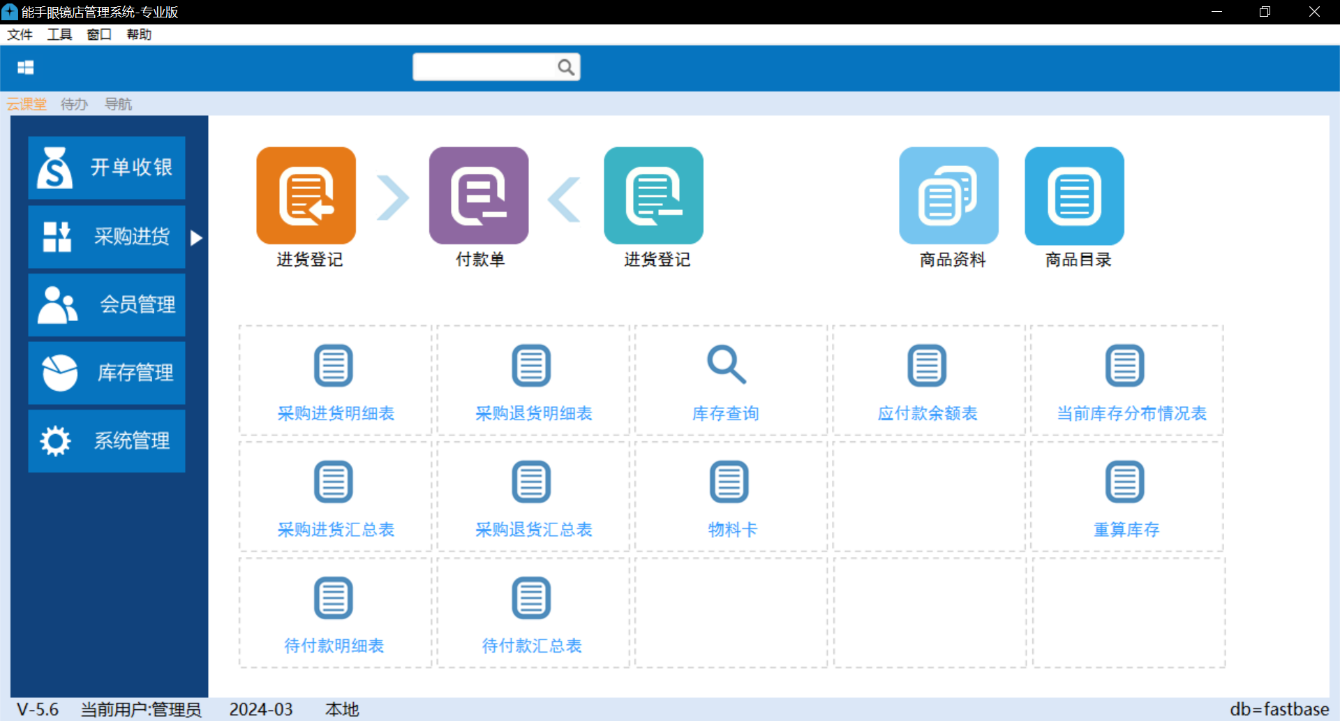Viewport: 1340px width, 721px height.
Task: Select 系统管理 in the sidebar
Action: coord(107,441)
